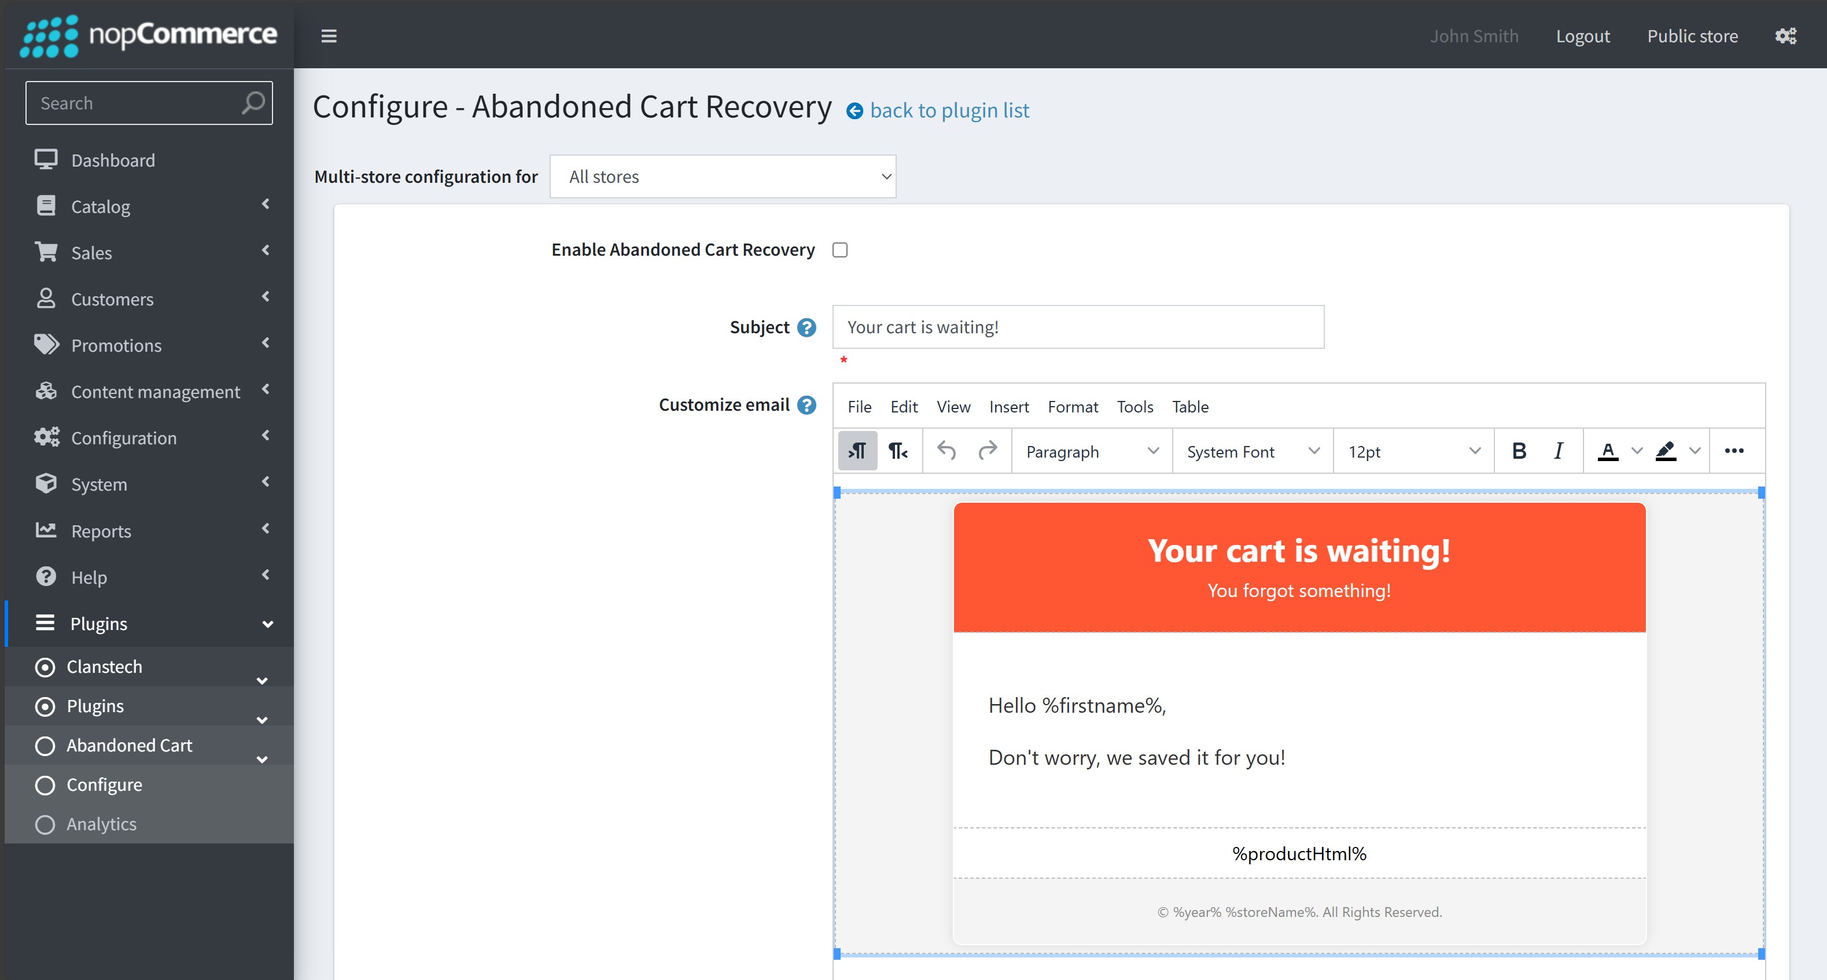Collapse the Plugins sidebar section

[x=267, y=624]
